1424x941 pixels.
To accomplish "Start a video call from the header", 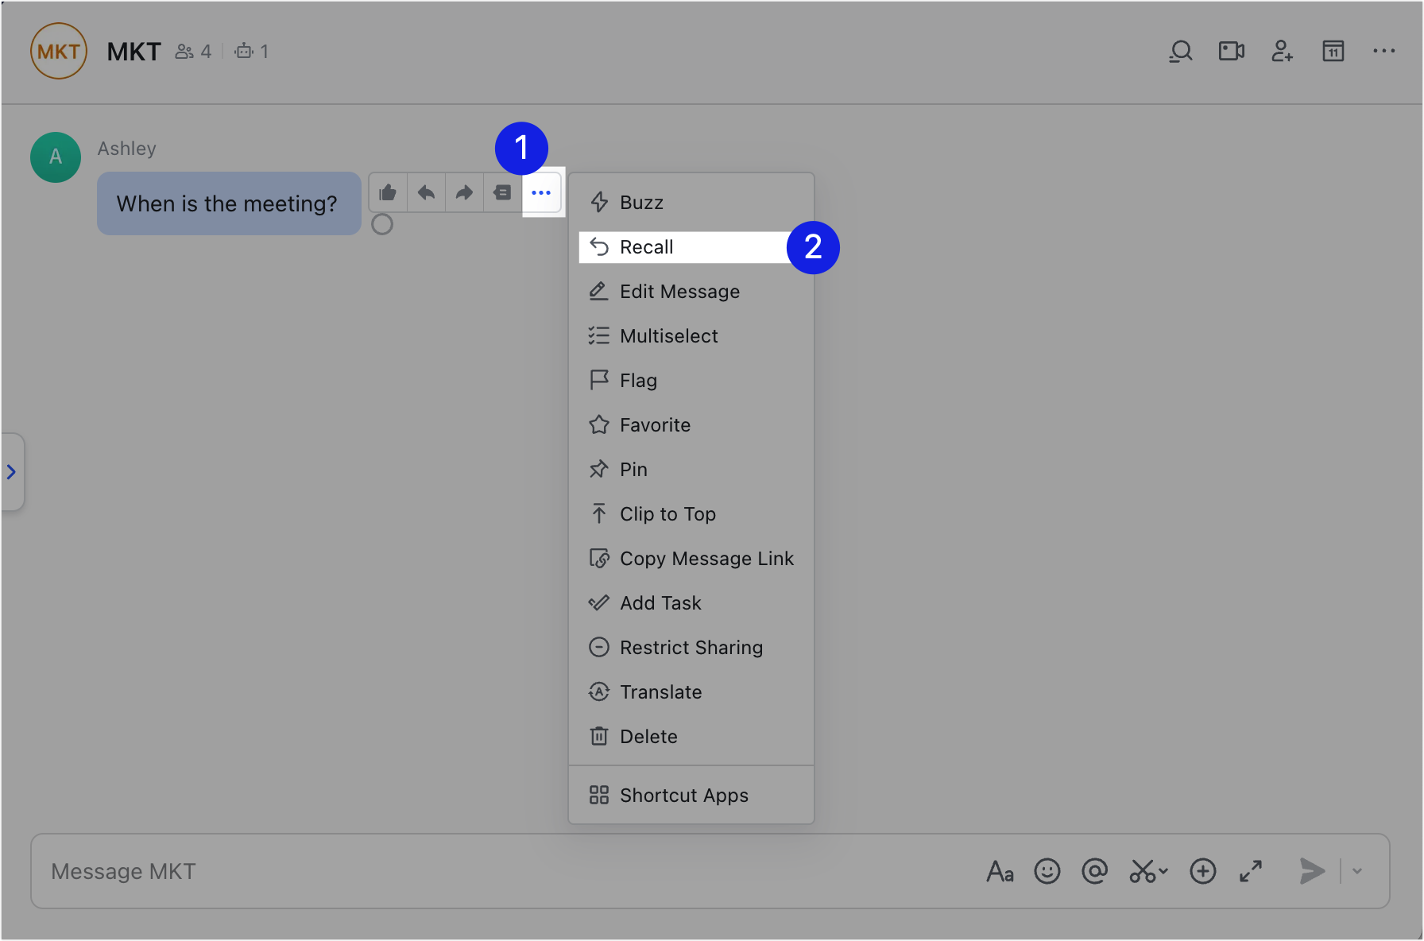I will coord(1232,52).
